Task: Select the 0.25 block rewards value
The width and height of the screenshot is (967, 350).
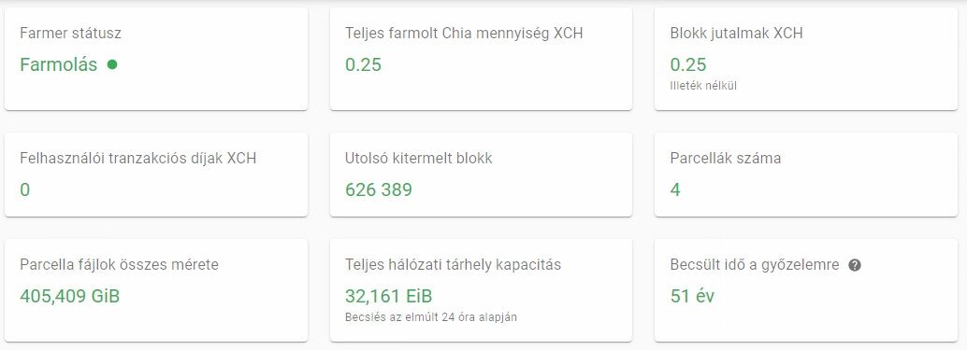Action: (x=688, y=64)
